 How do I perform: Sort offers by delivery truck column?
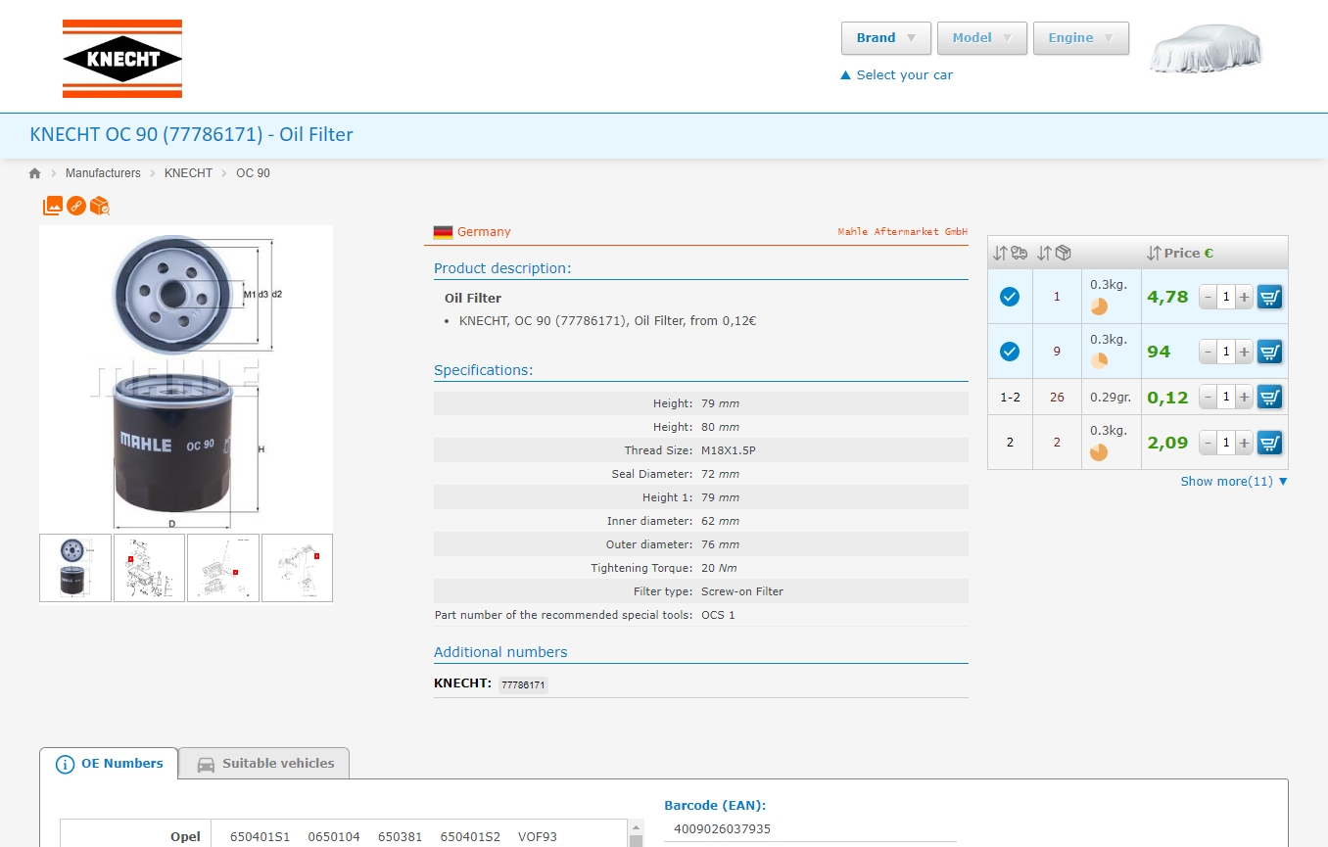(x=1010, y=253)
